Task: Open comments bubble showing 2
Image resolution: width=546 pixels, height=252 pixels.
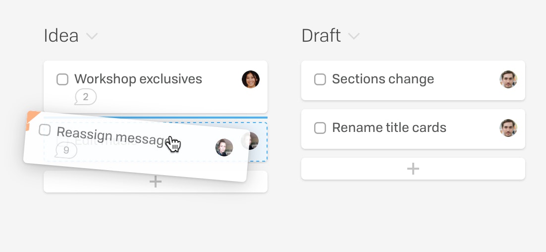Action: [x=85, y=97]
